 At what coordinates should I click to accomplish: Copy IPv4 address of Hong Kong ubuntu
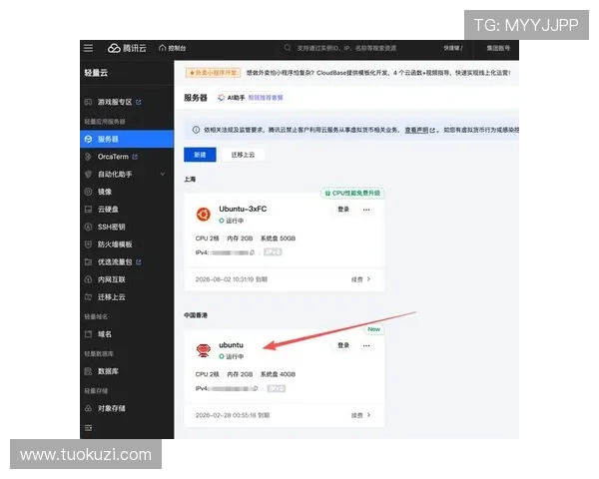coord(256,388)
